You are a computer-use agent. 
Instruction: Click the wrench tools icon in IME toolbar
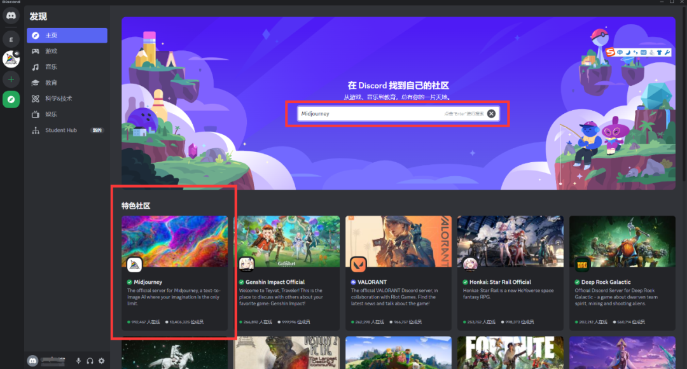click(667, 53)
